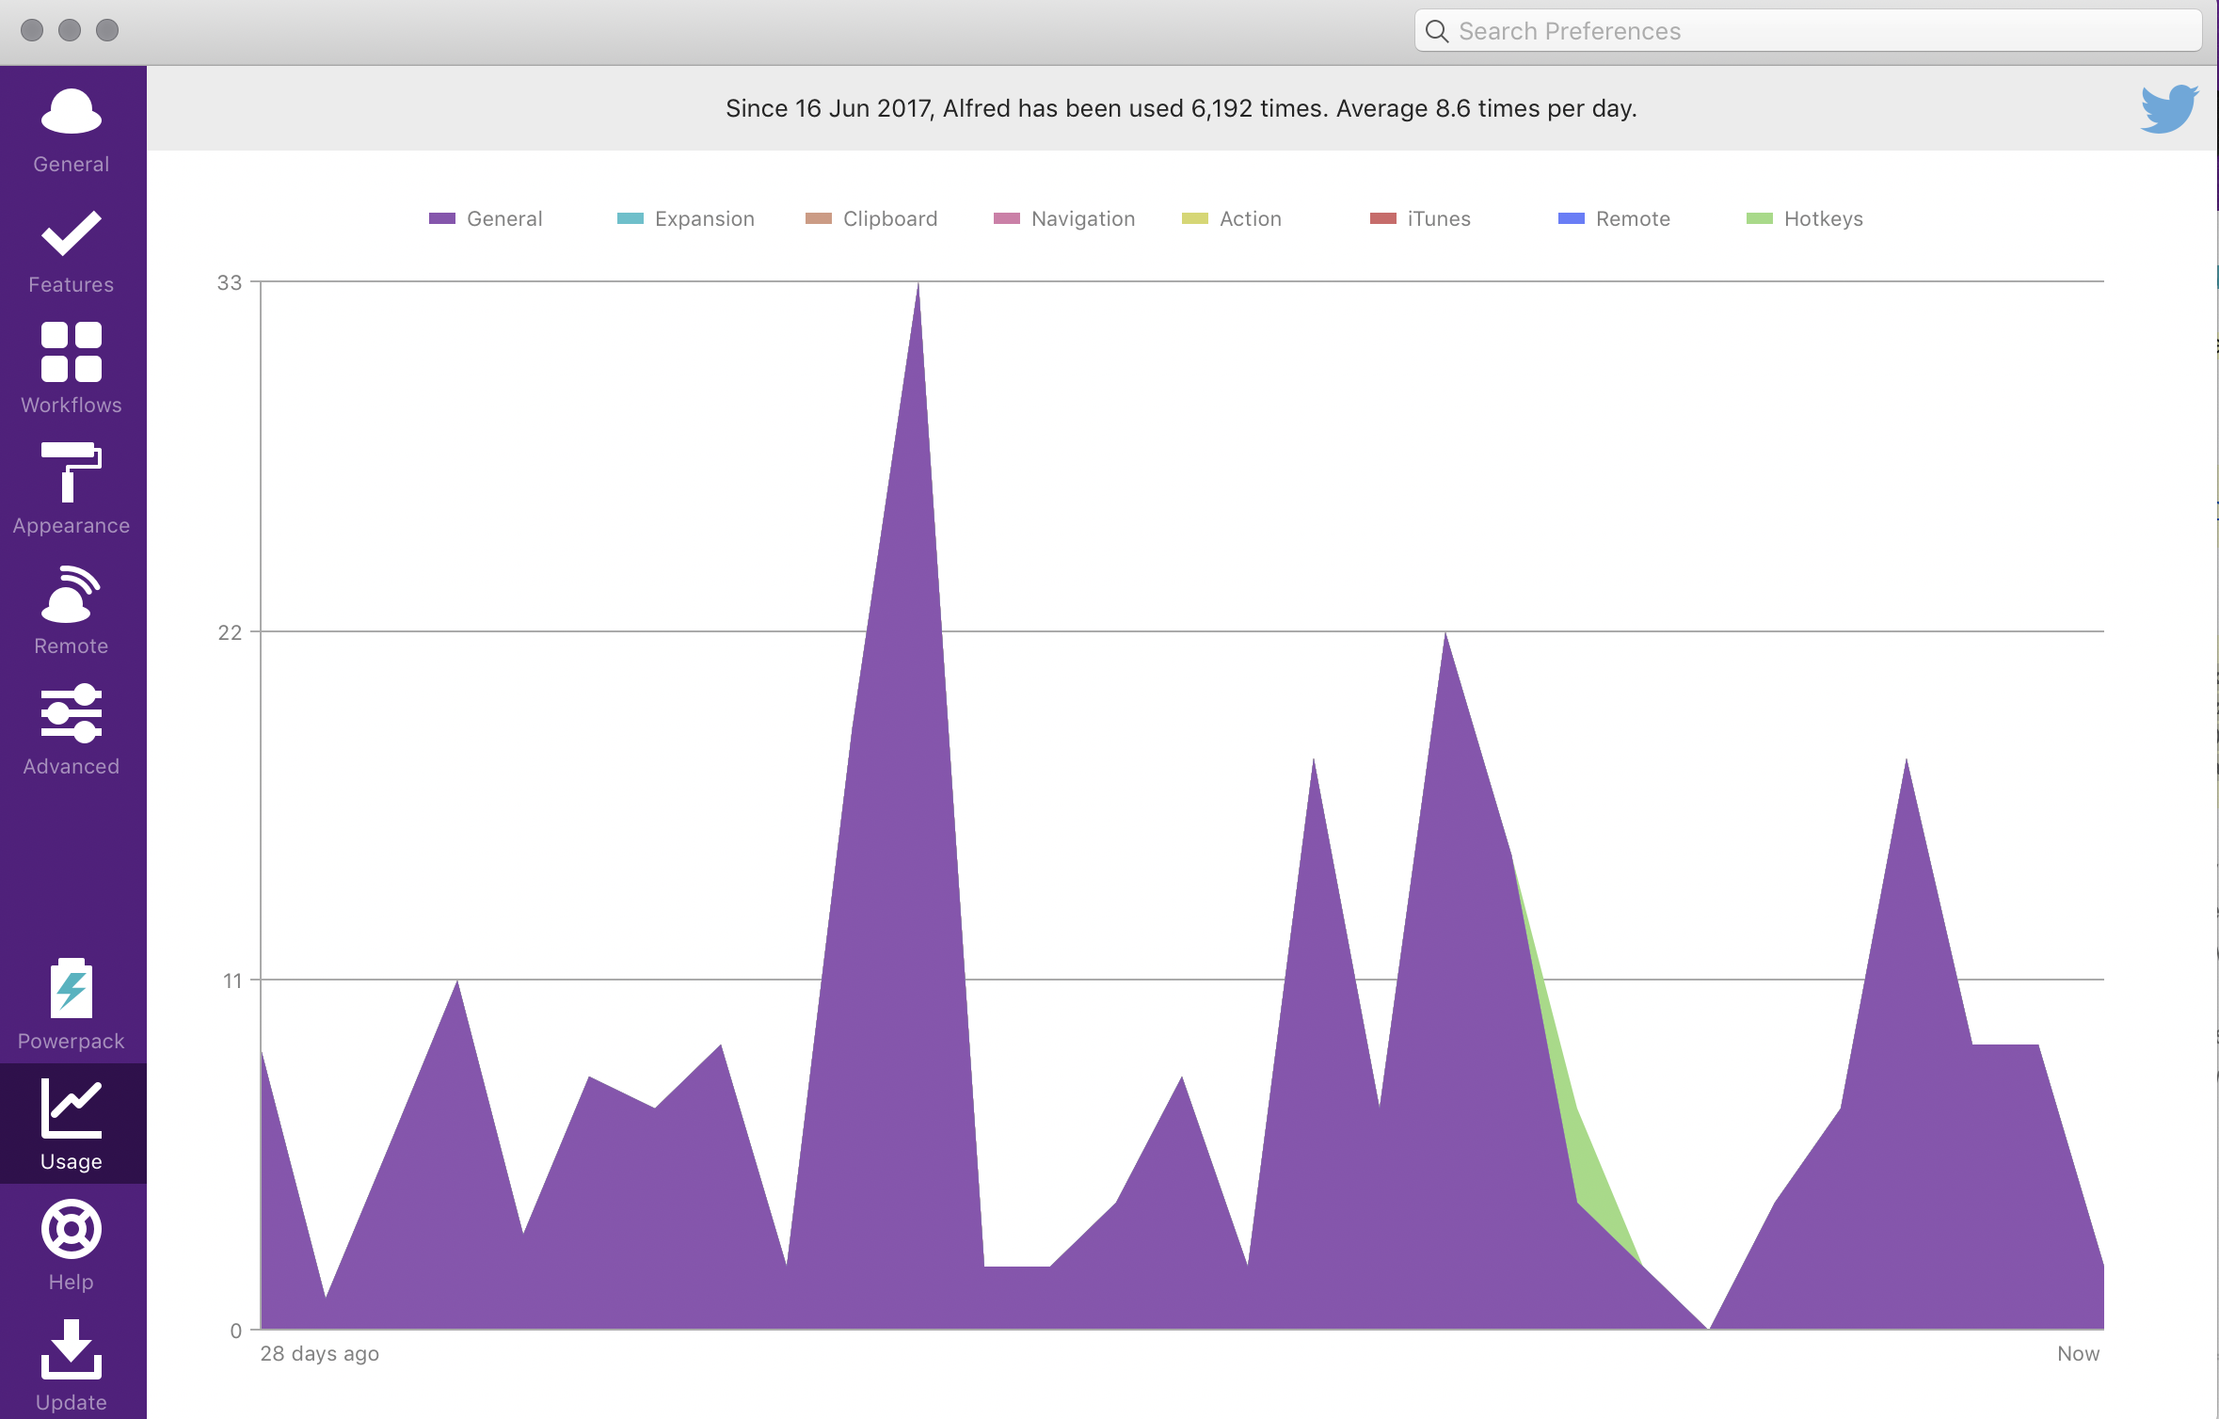Focus the Search Preferences field

pyautogui.click(x=1808, y=31)
